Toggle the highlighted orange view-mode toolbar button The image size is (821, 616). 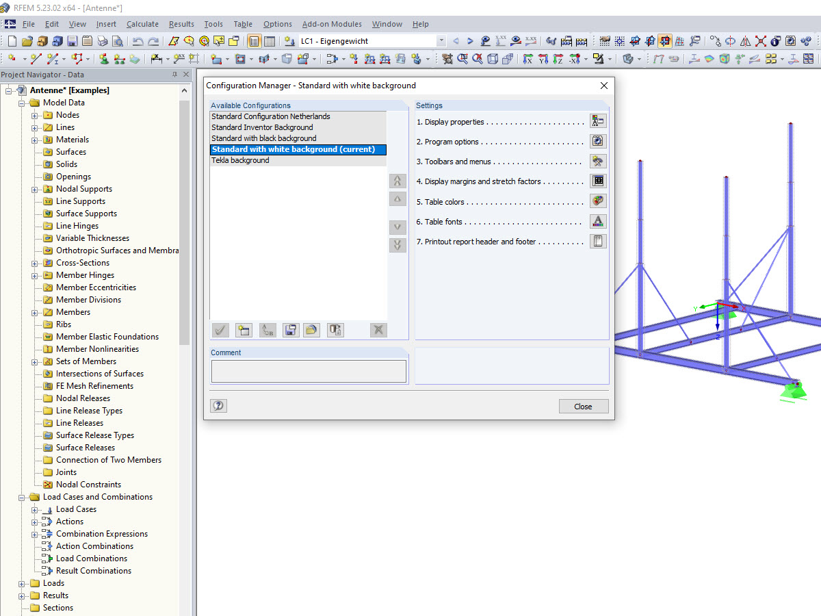tap(664, 42)
